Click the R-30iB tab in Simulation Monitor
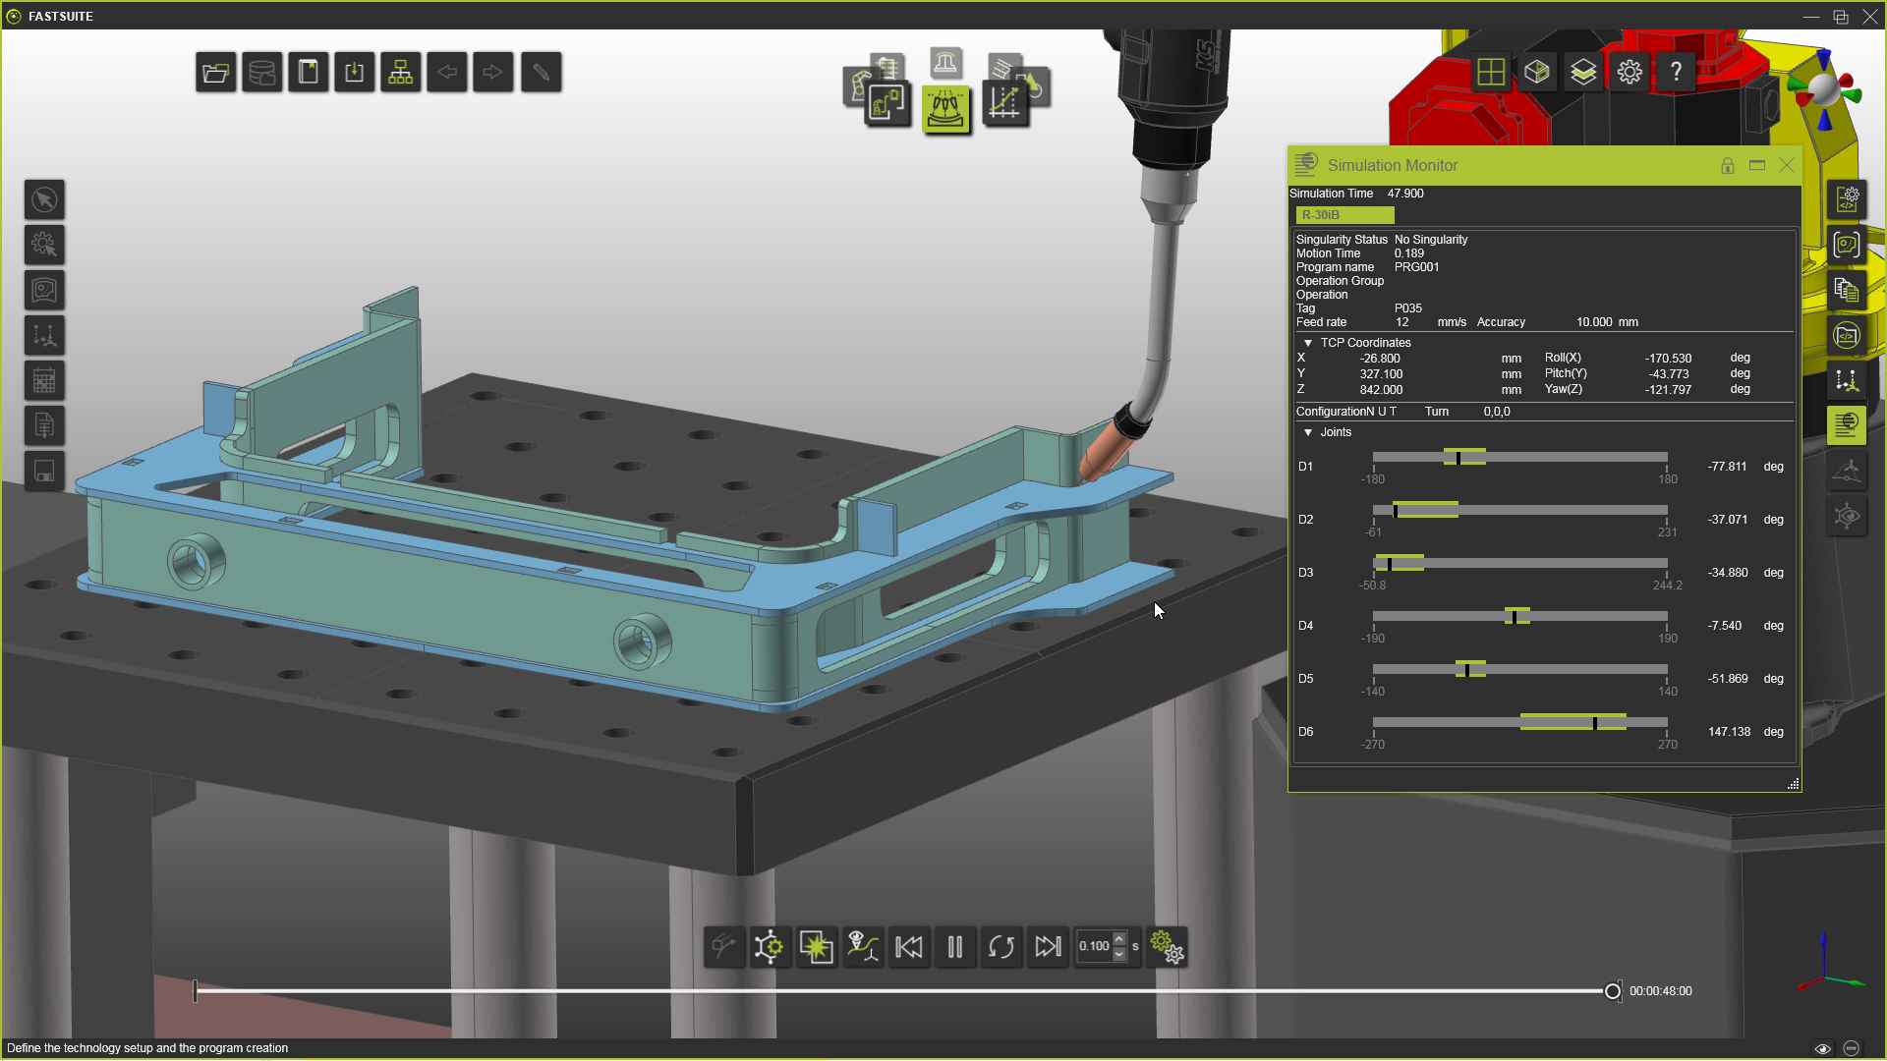Image resolution: width=1887 pixels, height=1061 pixels. (1343, 215)
